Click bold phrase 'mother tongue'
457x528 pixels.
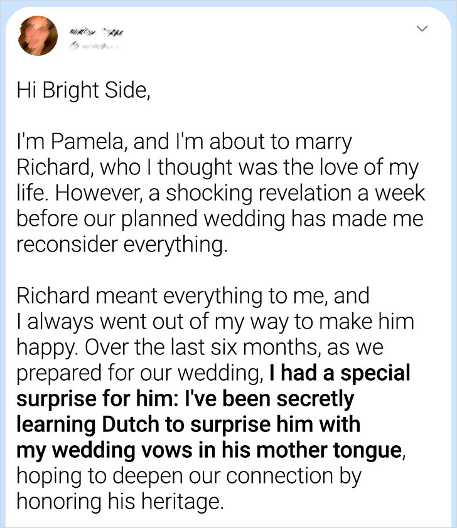click(330, 450)
